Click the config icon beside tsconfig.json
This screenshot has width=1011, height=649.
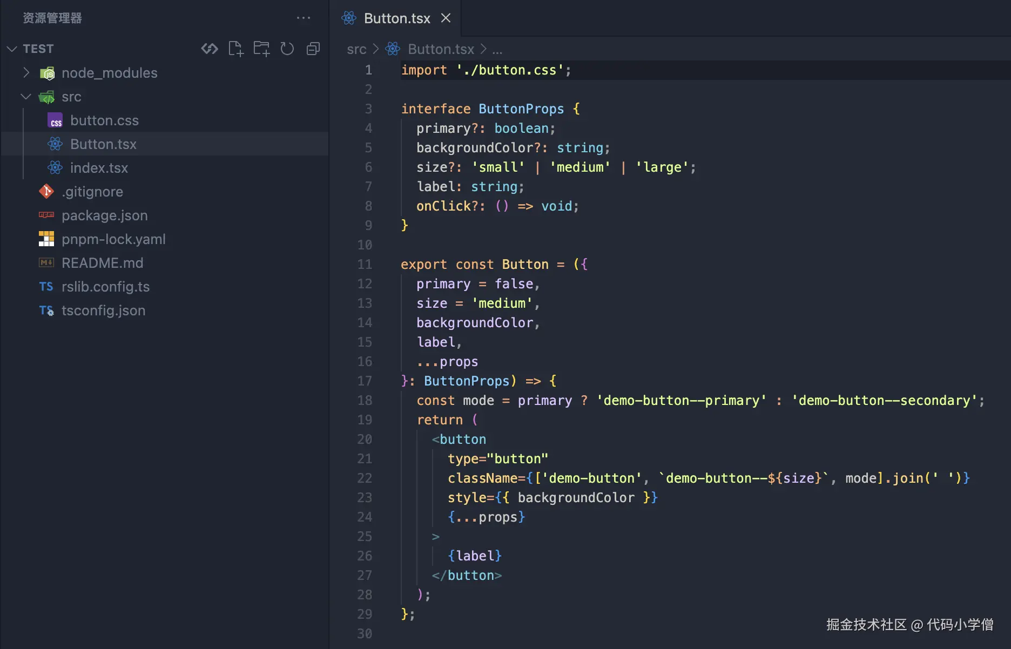(x=46, y=310)
